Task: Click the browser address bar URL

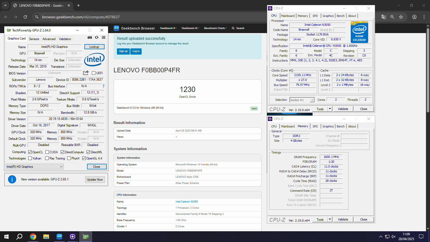Action: click(81, 17)
